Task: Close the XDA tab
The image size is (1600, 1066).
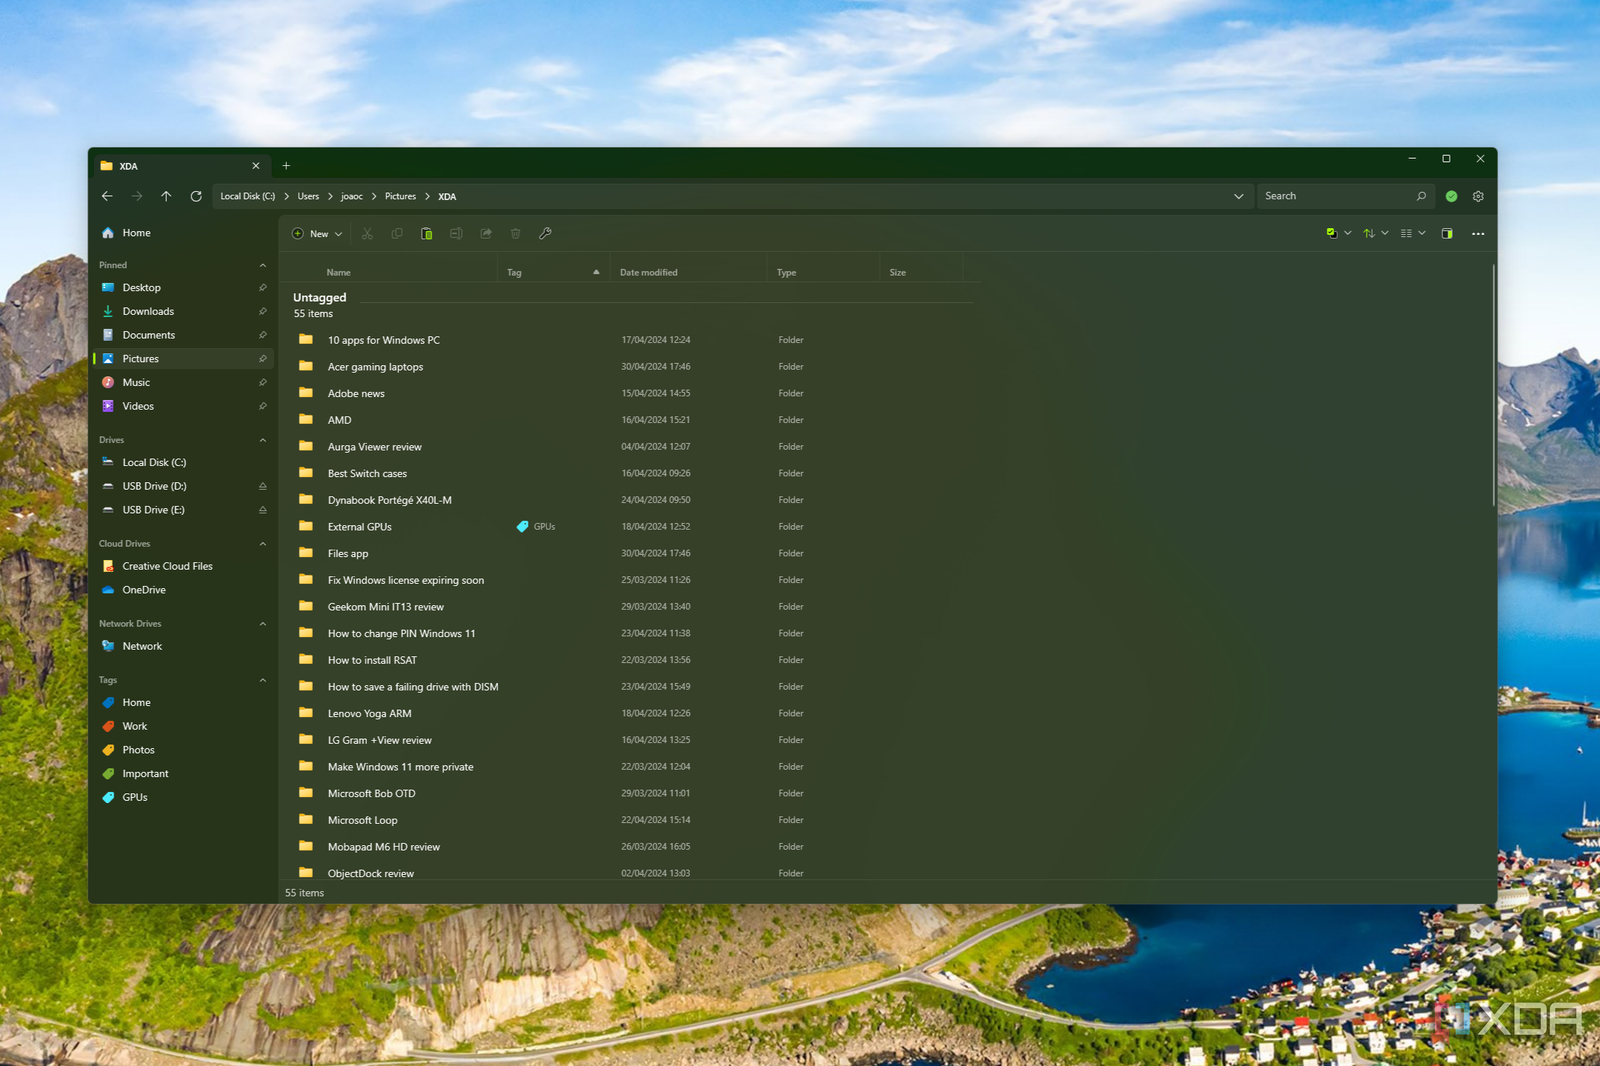Action: click(x=256, y=166)
